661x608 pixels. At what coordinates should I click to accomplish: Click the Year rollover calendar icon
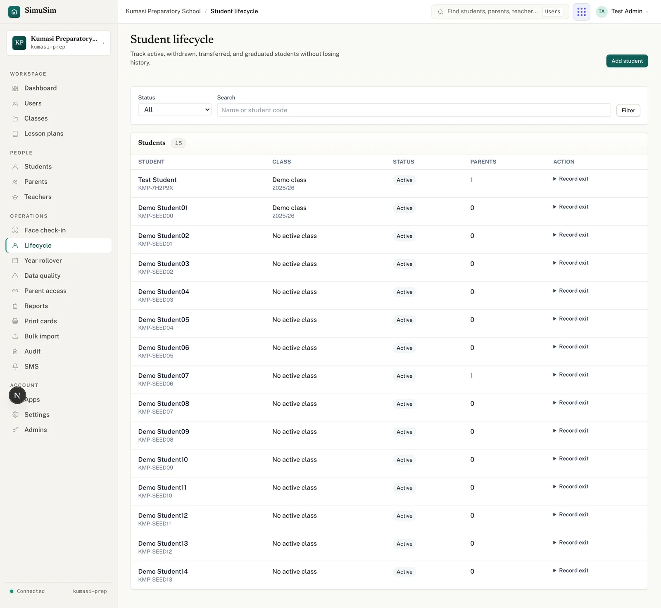[15, 260]
